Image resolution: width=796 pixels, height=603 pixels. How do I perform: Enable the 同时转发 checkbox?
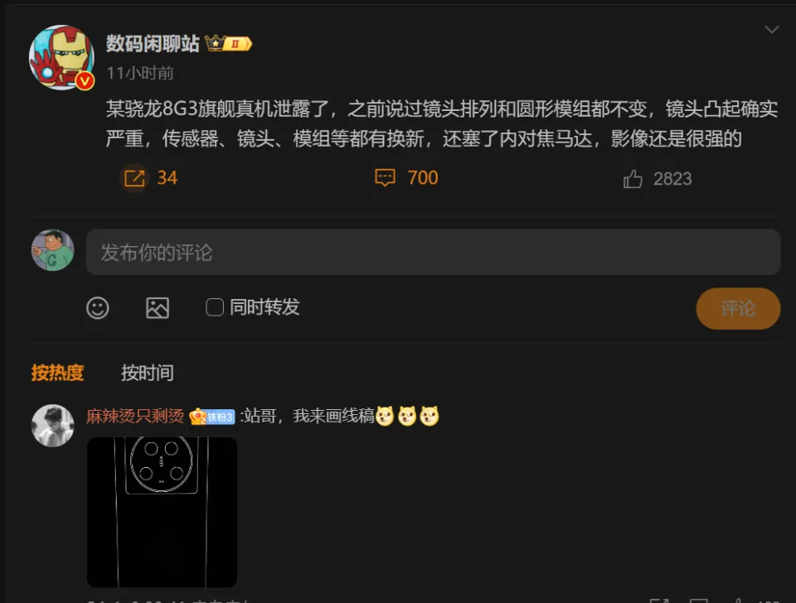tap(214, 307)
